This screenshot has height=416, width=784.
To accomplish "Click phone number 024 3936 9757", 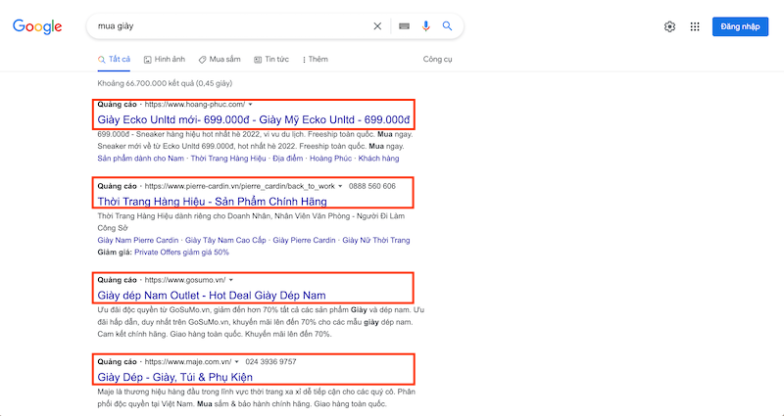I will coord(269,361).
